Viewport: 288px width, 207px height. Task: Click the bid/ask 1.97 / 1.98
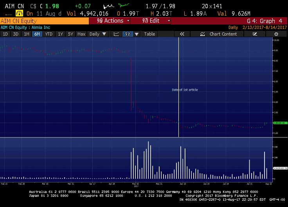point(160,6)
